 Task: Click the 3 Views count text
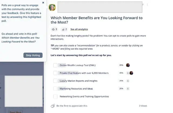(143, 106)
